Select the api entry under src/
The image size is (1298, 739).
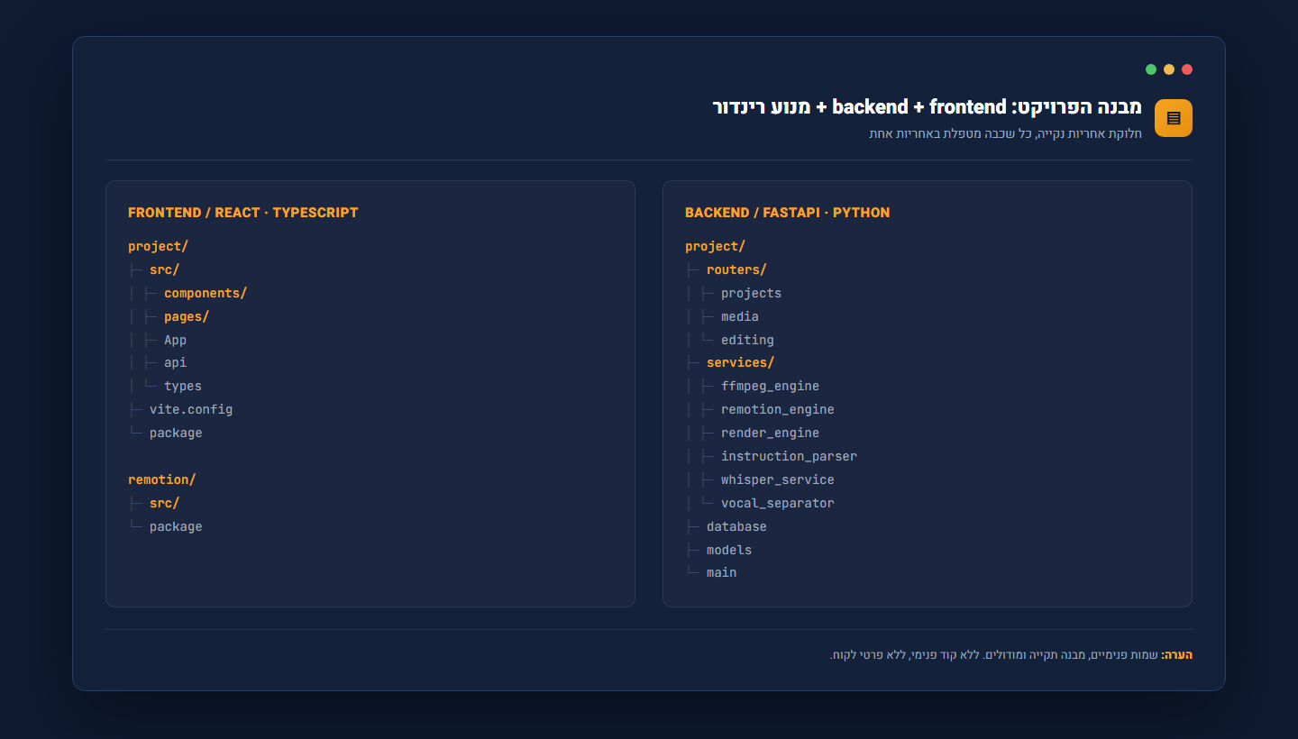pyautogui.click(x=176, y=362)
